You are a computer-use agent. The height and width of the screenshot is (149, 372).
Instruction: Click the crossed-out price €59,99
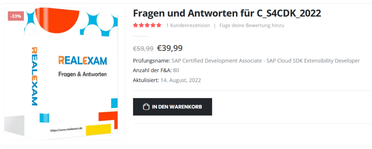[143, 49]
